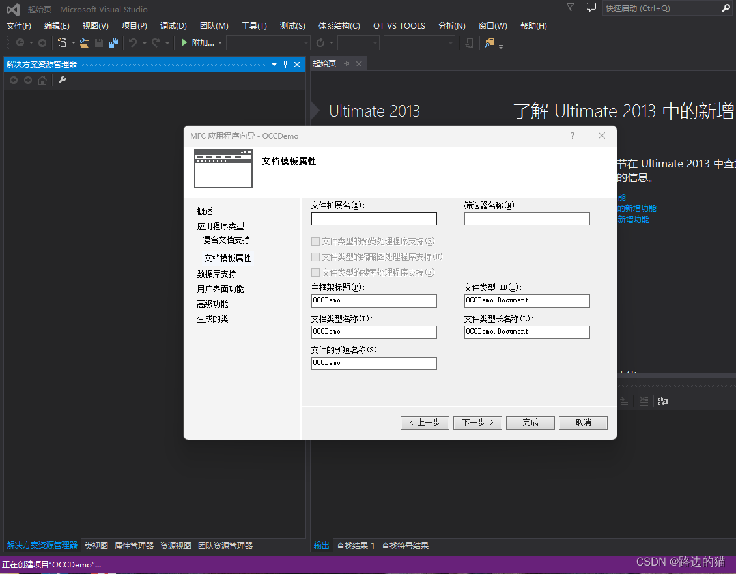Click the Save single-disk toolbar icon
The height and width of the screenshot is (574, 736).
(98, 43)
